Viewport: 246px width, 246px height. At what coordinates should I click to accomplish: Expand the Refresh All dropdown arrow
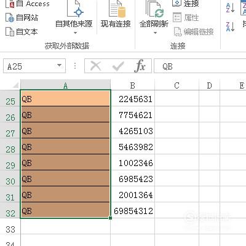(x=155, y=33)
